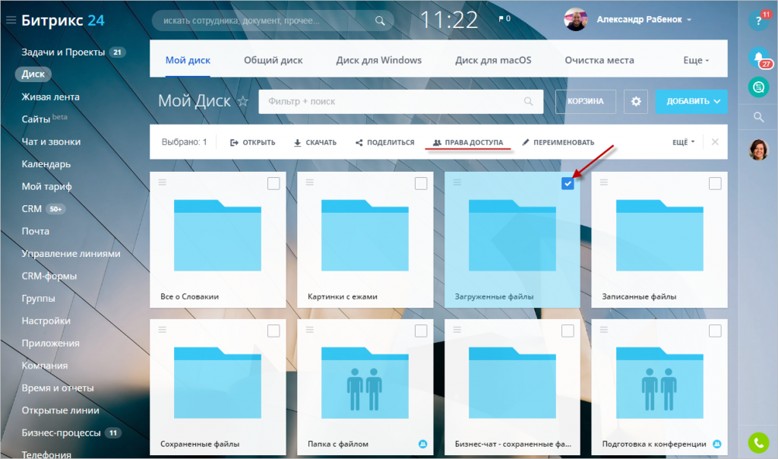Image resolution: width=778 pixels, height=459 pixels.
Task: Open disk settings gear button
Action: click(x=636, y=101)
